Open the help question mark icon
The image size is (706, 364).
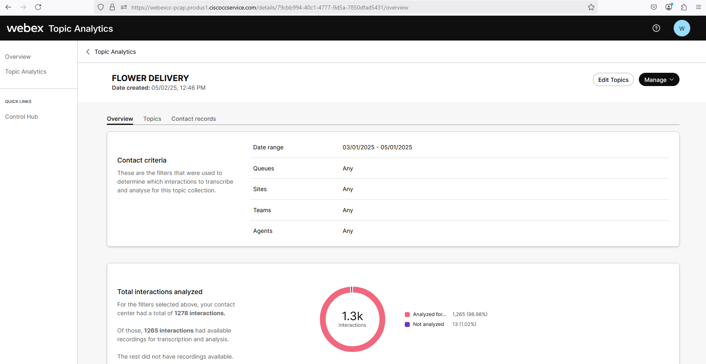click(x=656, y=28)
